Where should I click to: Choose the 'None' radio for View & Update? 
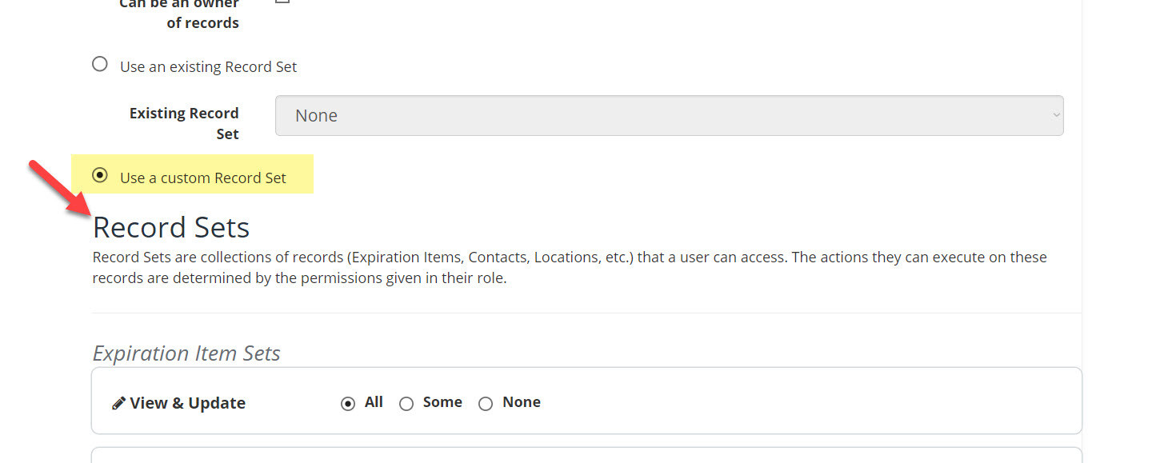pyautogui.click(x=486, y=404)
